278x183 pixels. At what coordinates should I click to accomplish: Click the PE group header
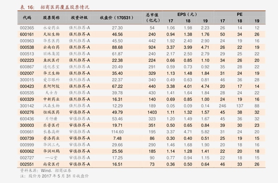coord(240,15)
